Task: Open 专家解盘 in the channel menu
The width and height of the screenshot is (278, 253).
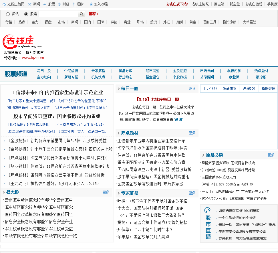Action: (x=98, y=71)
